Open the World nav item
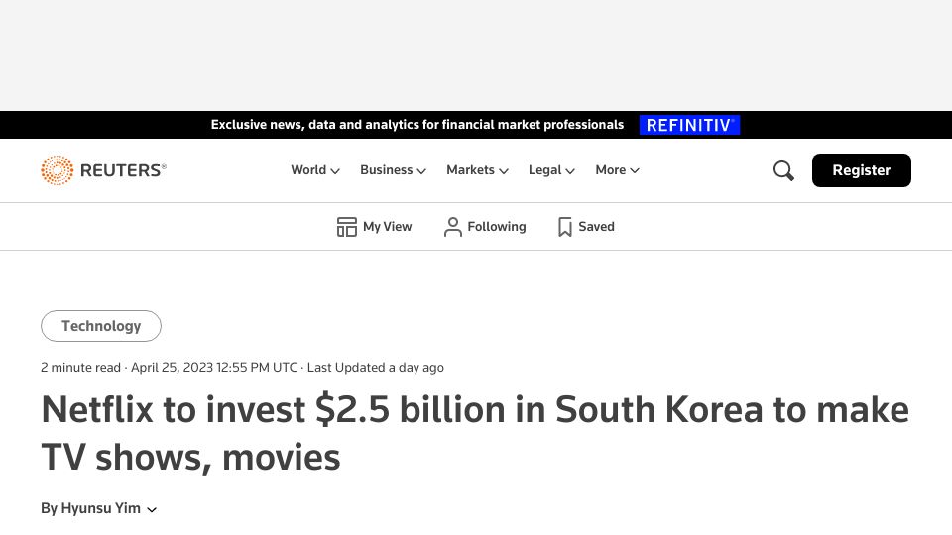 tap(315, 170)
